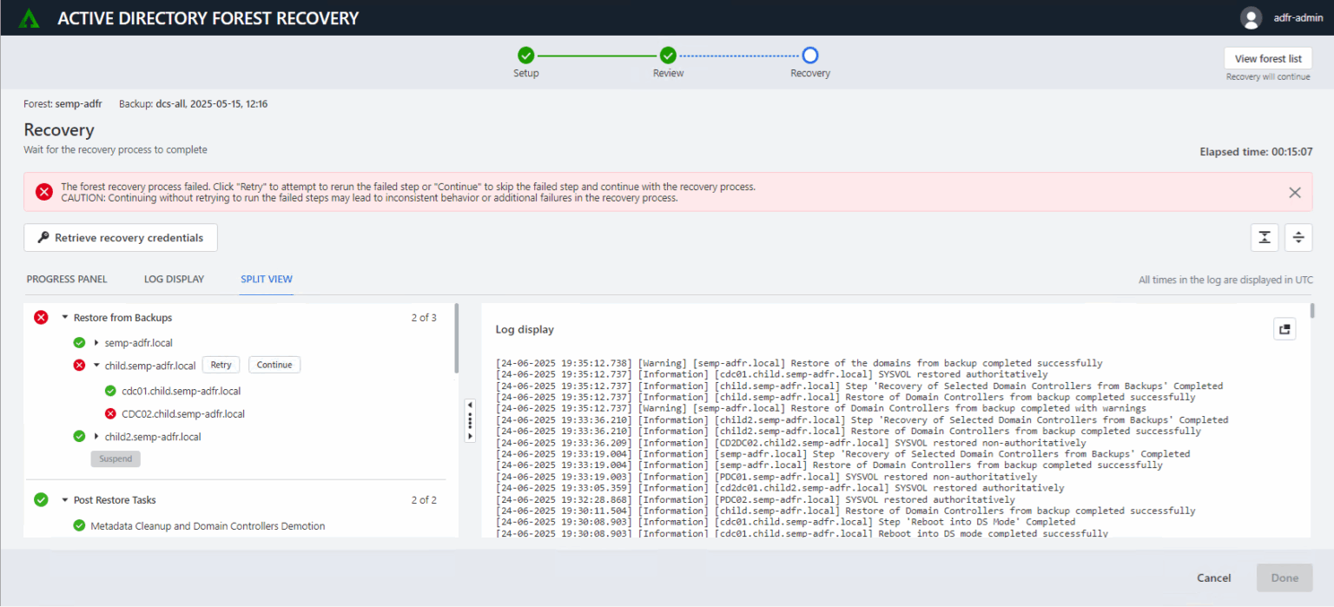Click the Review step green checkmark
The image size is (1334, 607).
pos(668,56)
